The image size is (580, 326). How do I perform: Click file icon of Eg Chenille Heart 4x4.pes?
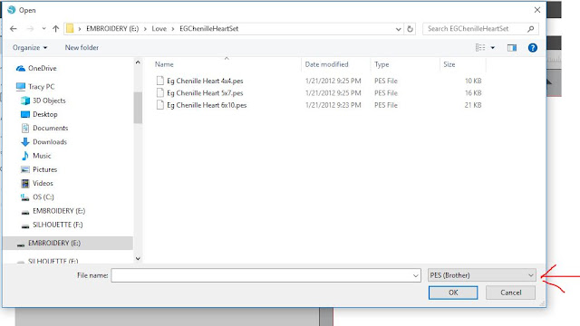point(159,81)
